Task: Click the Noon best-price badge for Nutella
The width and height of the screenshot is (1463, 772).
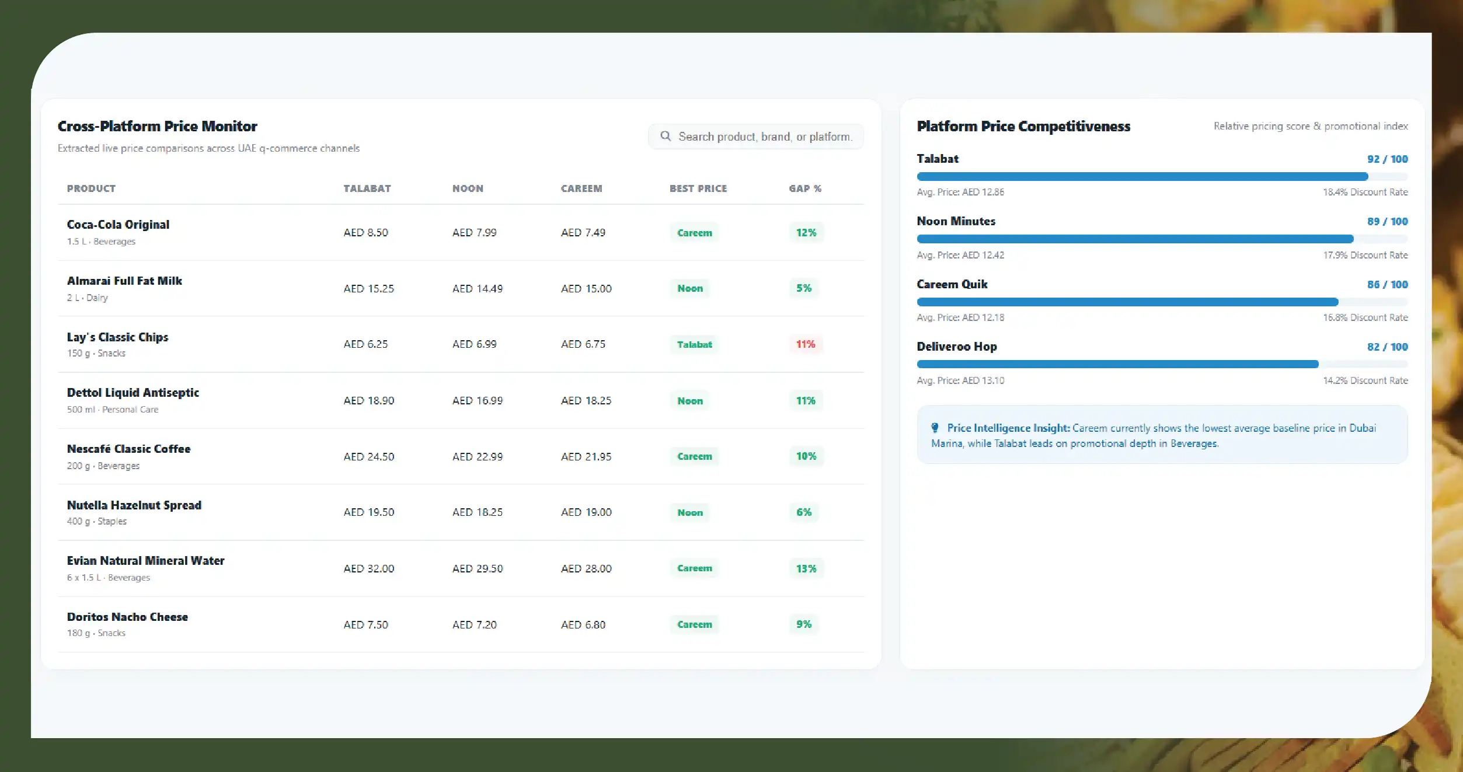Action: [x=689, y=512]
